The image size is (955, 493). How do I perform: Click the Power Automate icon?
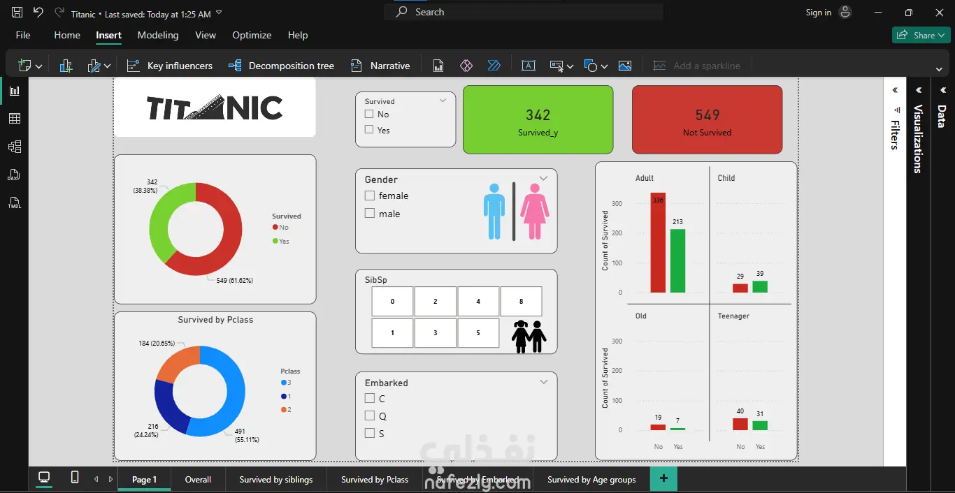tap(494, 66)
